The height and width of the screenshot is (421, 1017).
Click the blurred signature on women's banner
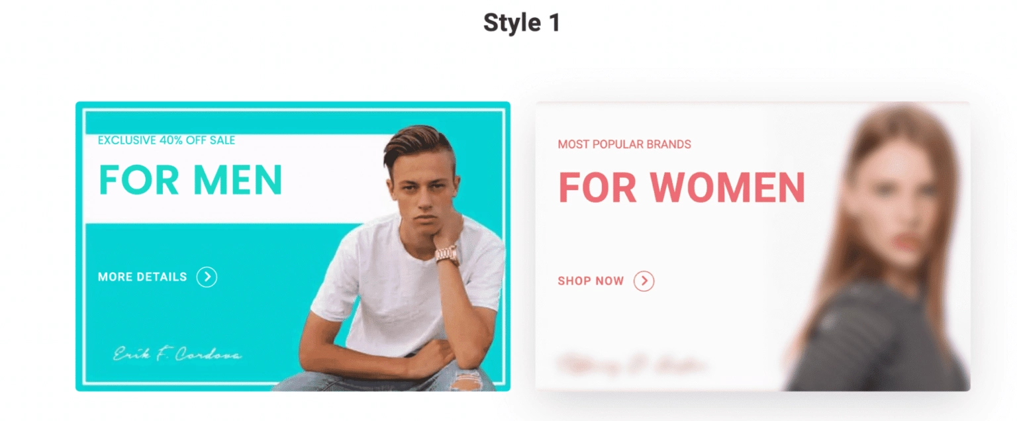pos(632,365)
